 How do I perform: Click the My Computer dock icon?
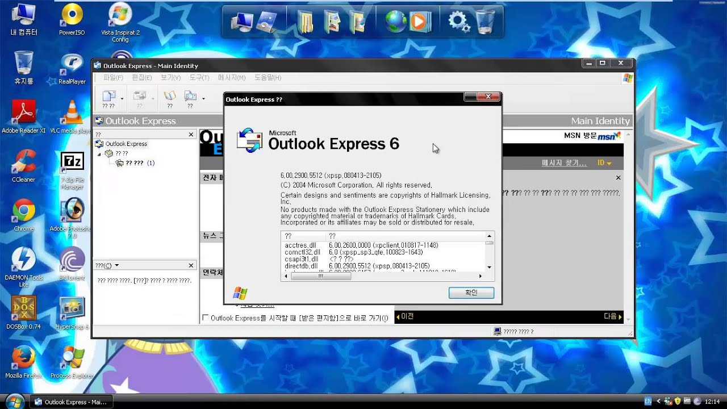(241, 22)
